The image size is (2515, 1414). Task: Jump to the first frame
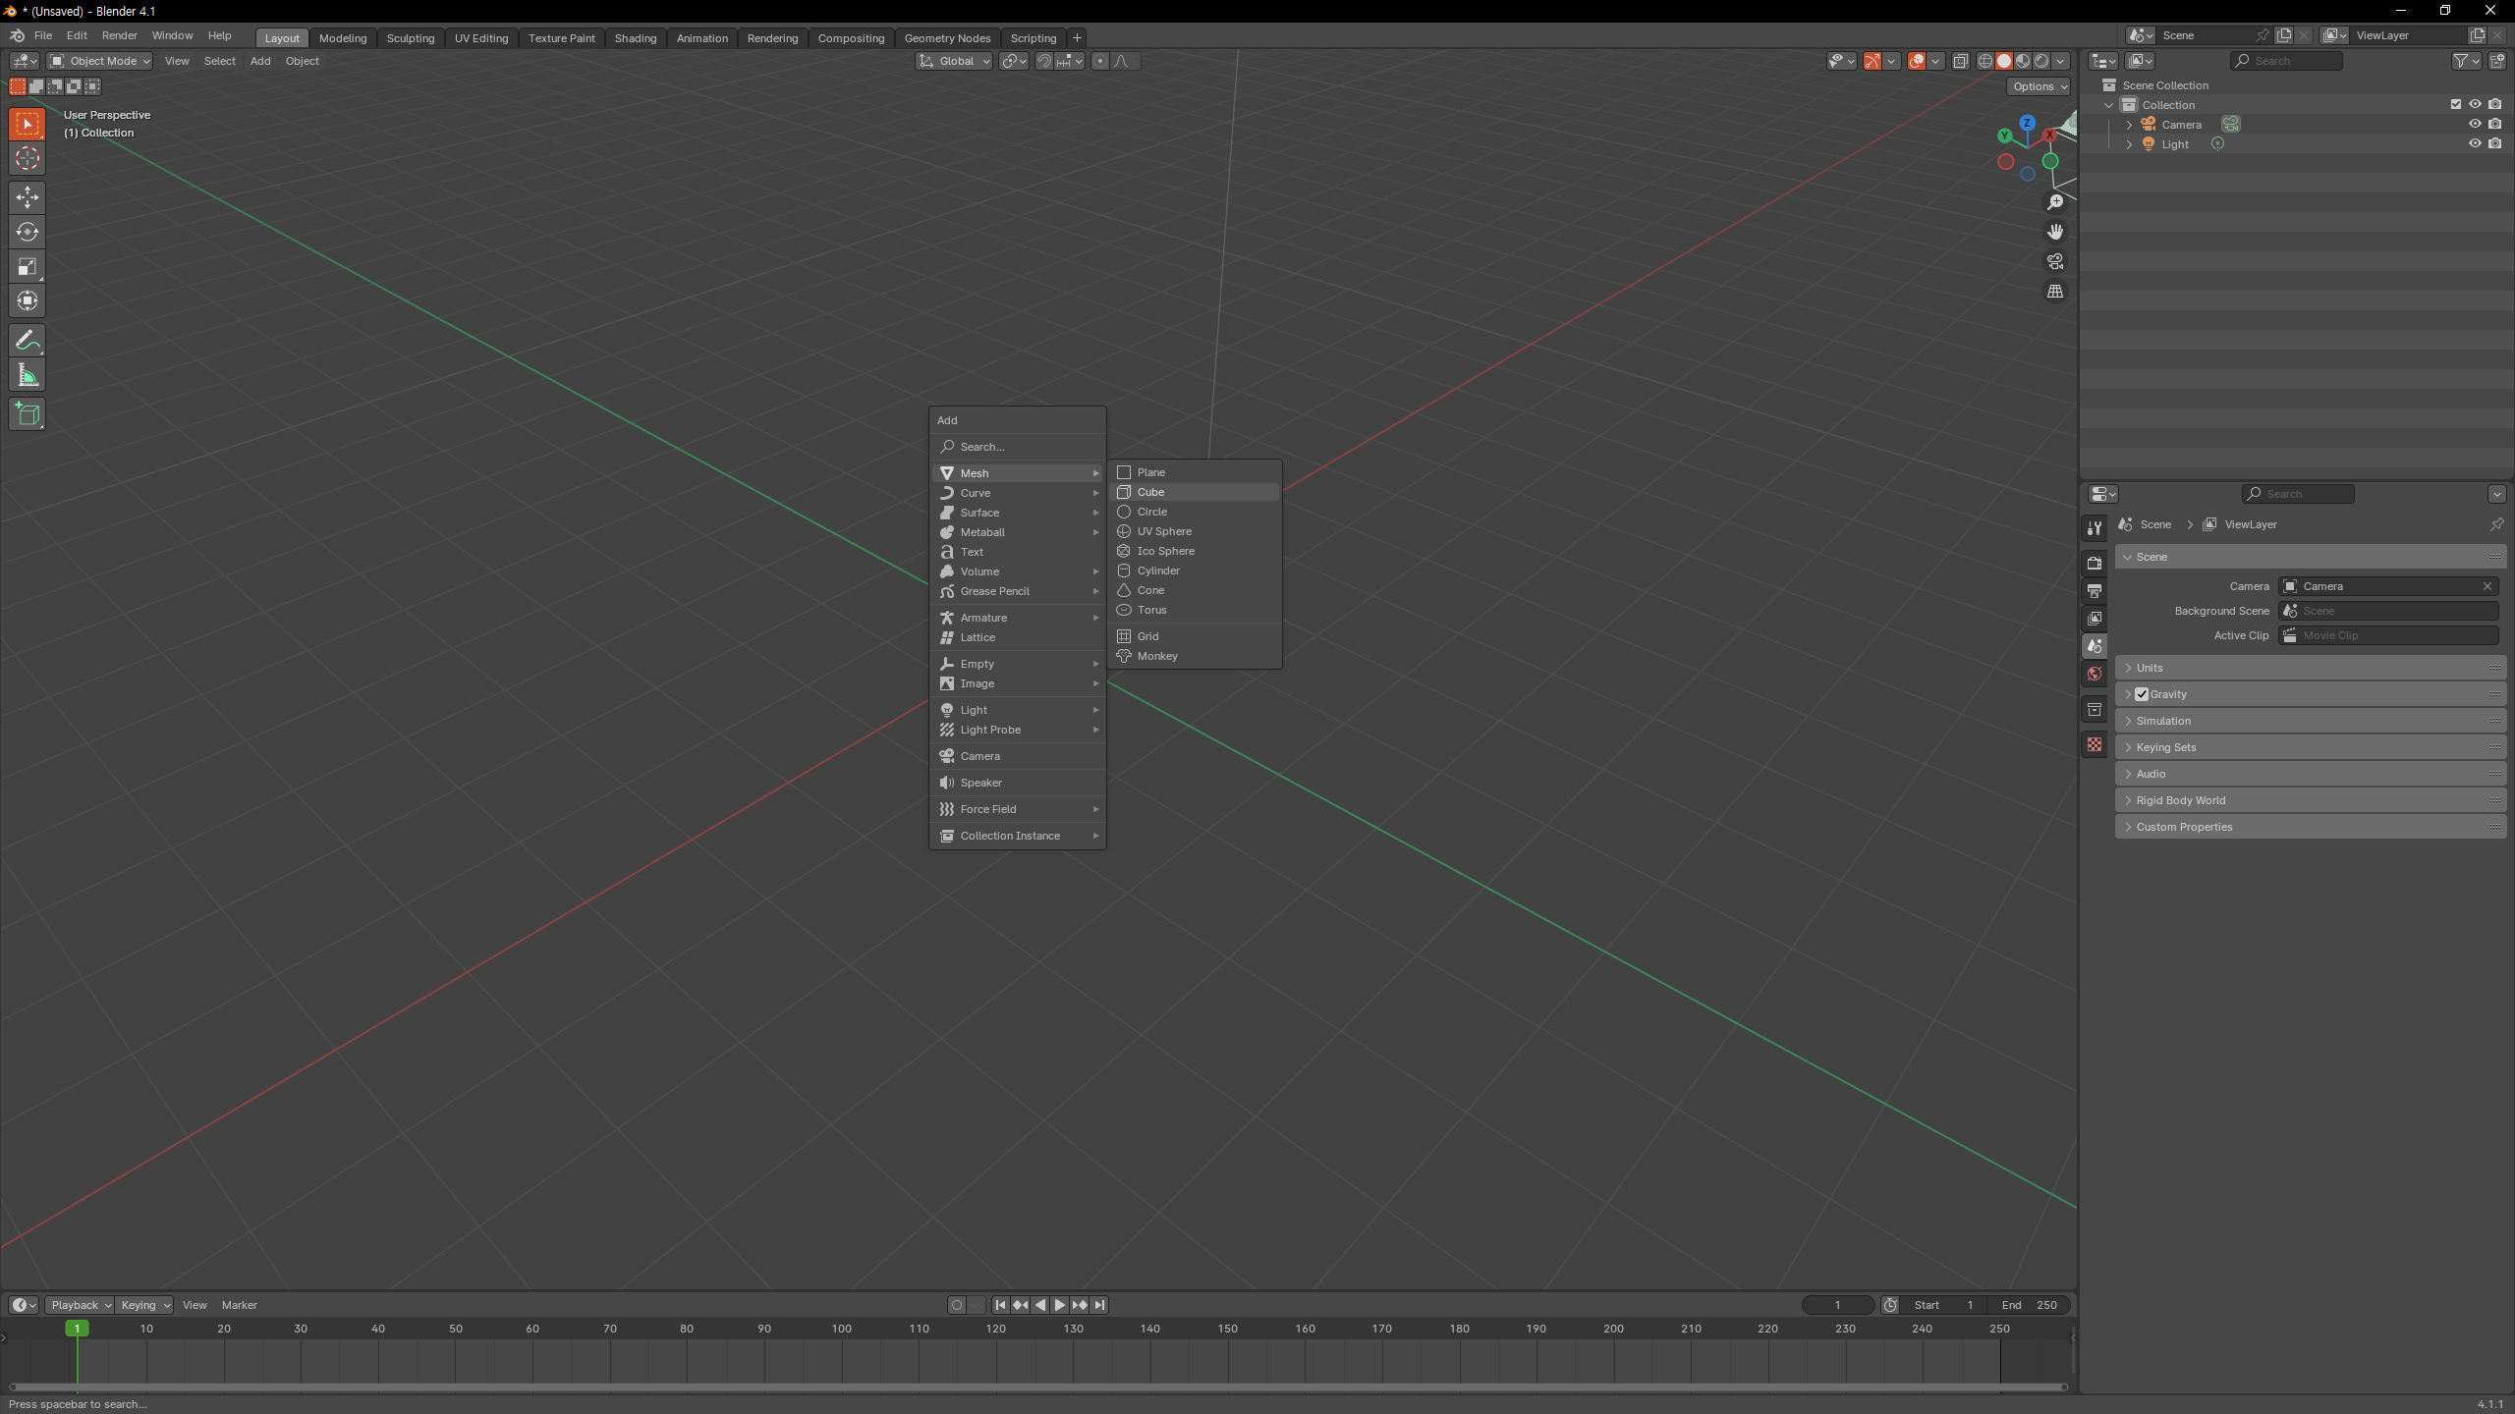1000,1305
